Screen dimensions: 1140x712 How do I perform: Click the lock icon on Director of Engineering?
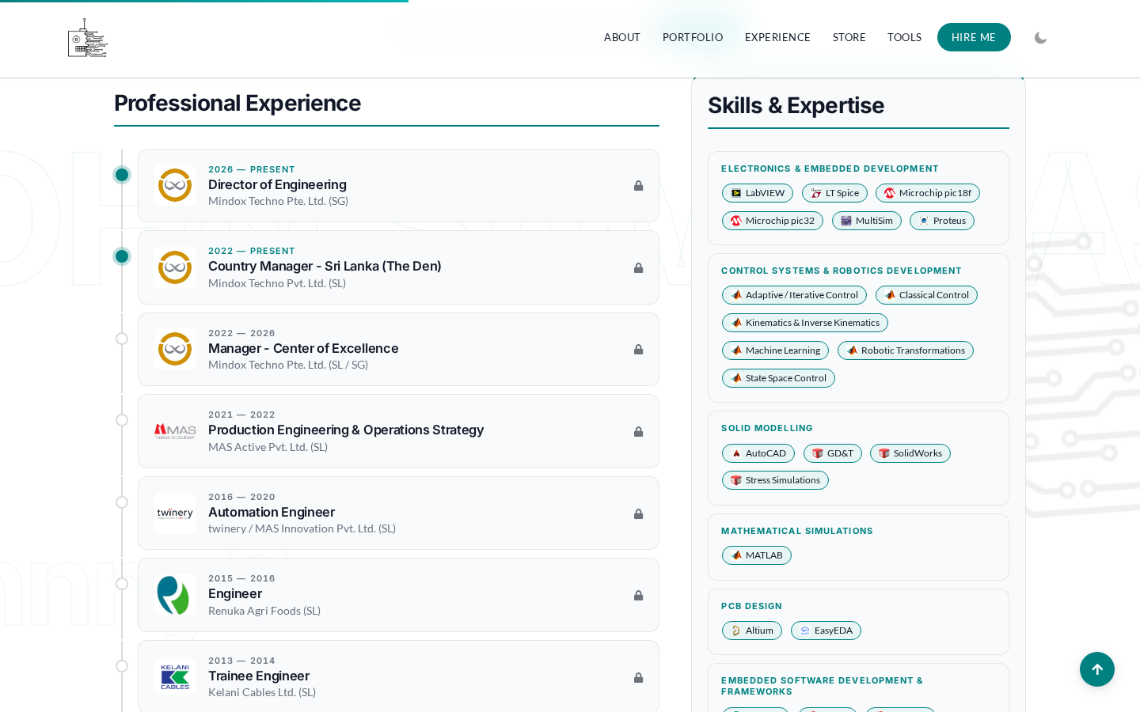coord(638,186)
